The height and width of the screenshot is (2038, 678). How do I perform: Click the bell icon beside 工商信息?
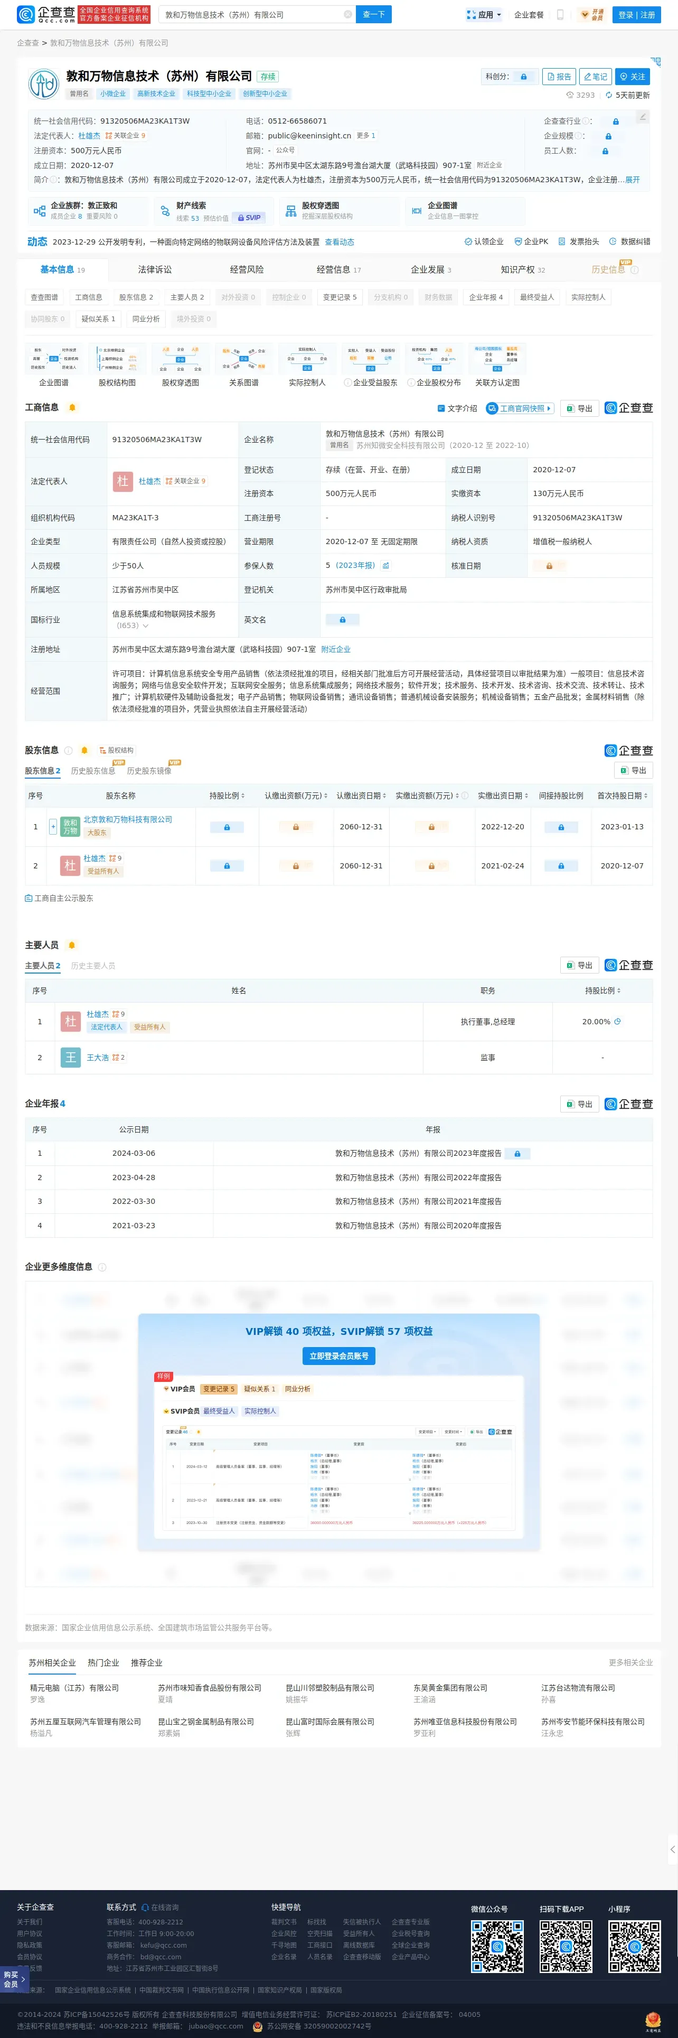point(72,407)
